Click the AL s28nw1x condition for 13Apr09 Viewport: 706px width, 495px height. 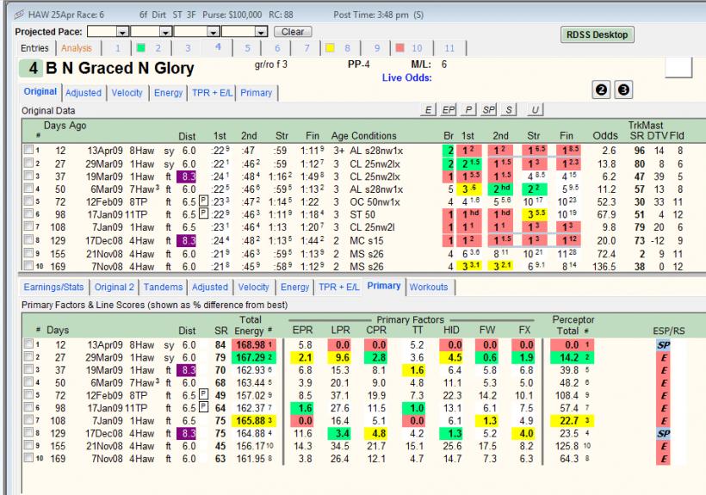pos(376,151)
